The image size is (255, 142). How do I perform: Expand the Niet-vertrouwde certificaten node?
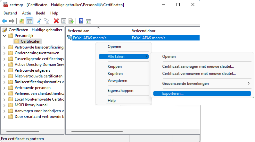[x=4, y=76]
